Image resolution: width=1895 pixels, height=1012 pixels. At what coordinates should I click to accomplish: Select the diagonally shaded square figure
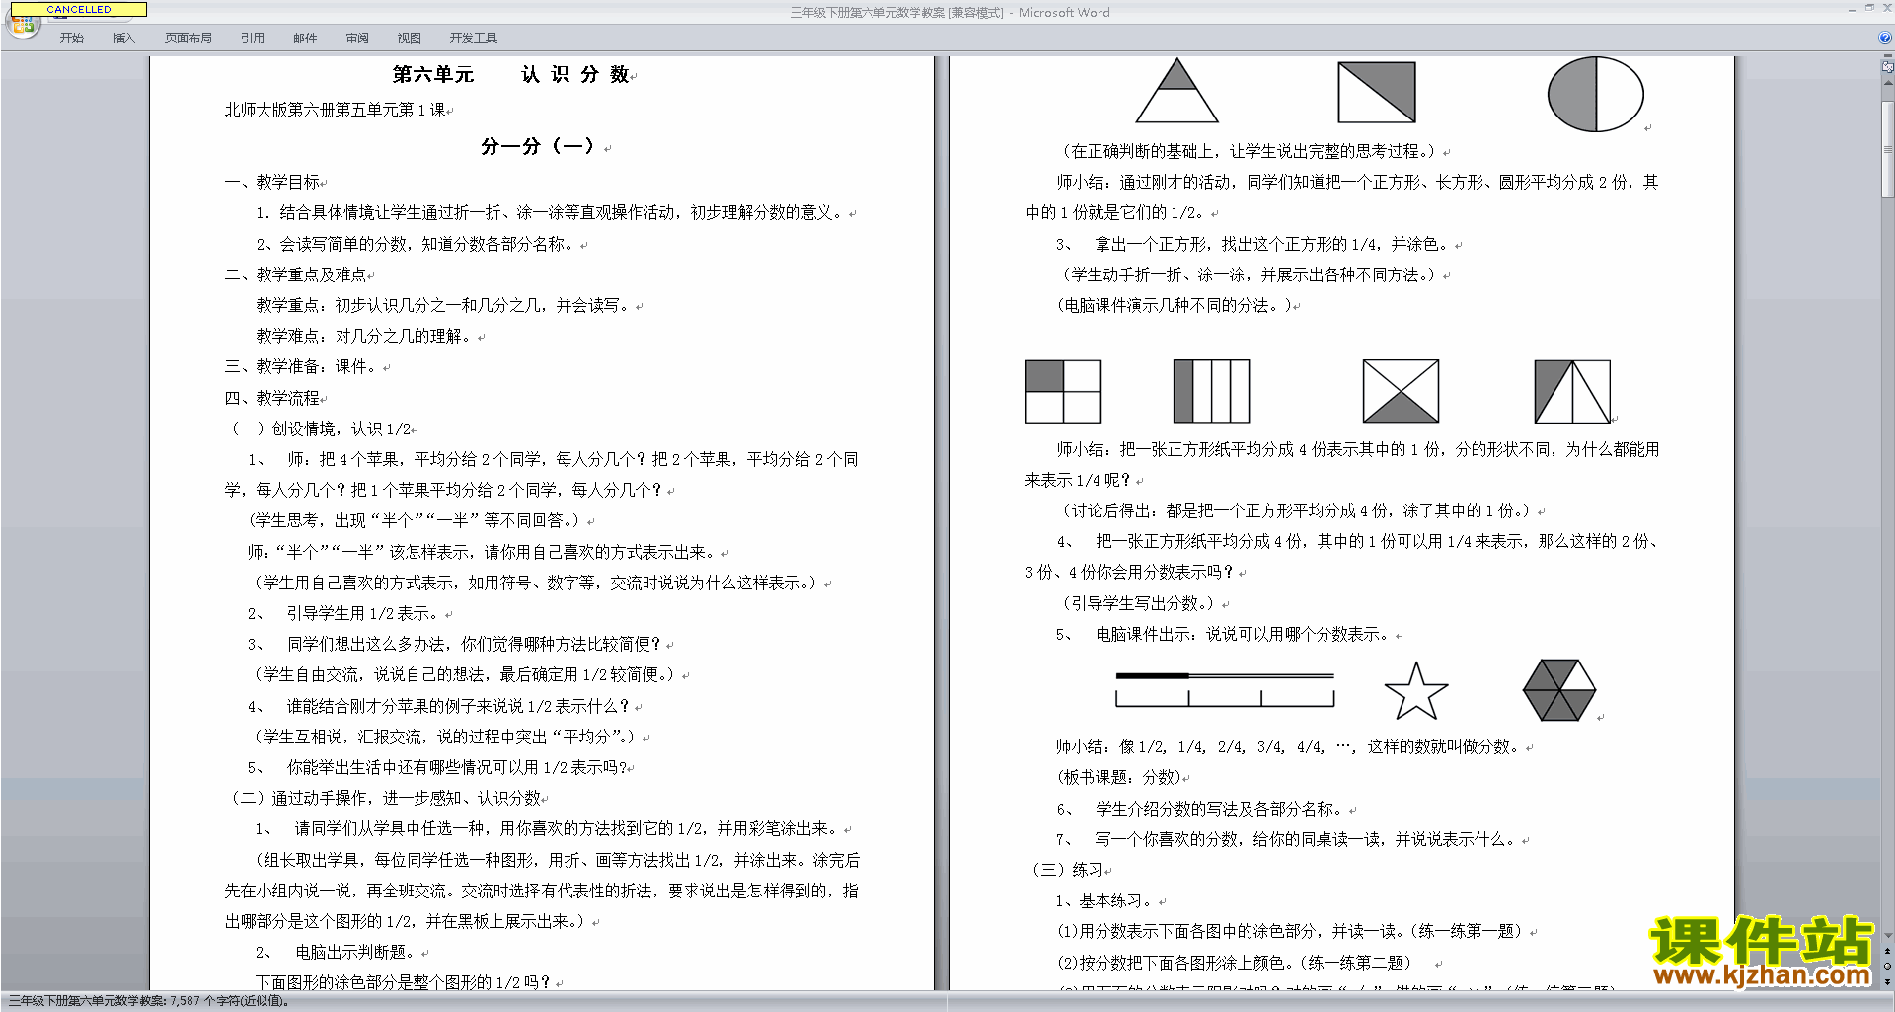(1377, 93)
